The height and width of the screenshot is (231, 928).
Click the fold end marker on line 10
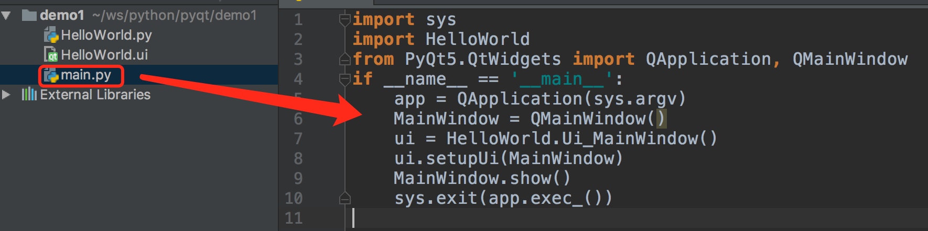pyautogui.click(x=344, y=198)
